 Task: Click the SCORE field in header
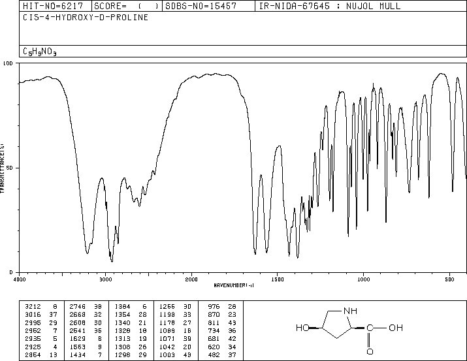click(x=127, y=6)
